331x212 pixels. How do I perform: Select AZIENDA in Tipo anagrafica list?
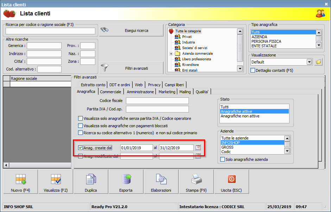click(283, 37)
